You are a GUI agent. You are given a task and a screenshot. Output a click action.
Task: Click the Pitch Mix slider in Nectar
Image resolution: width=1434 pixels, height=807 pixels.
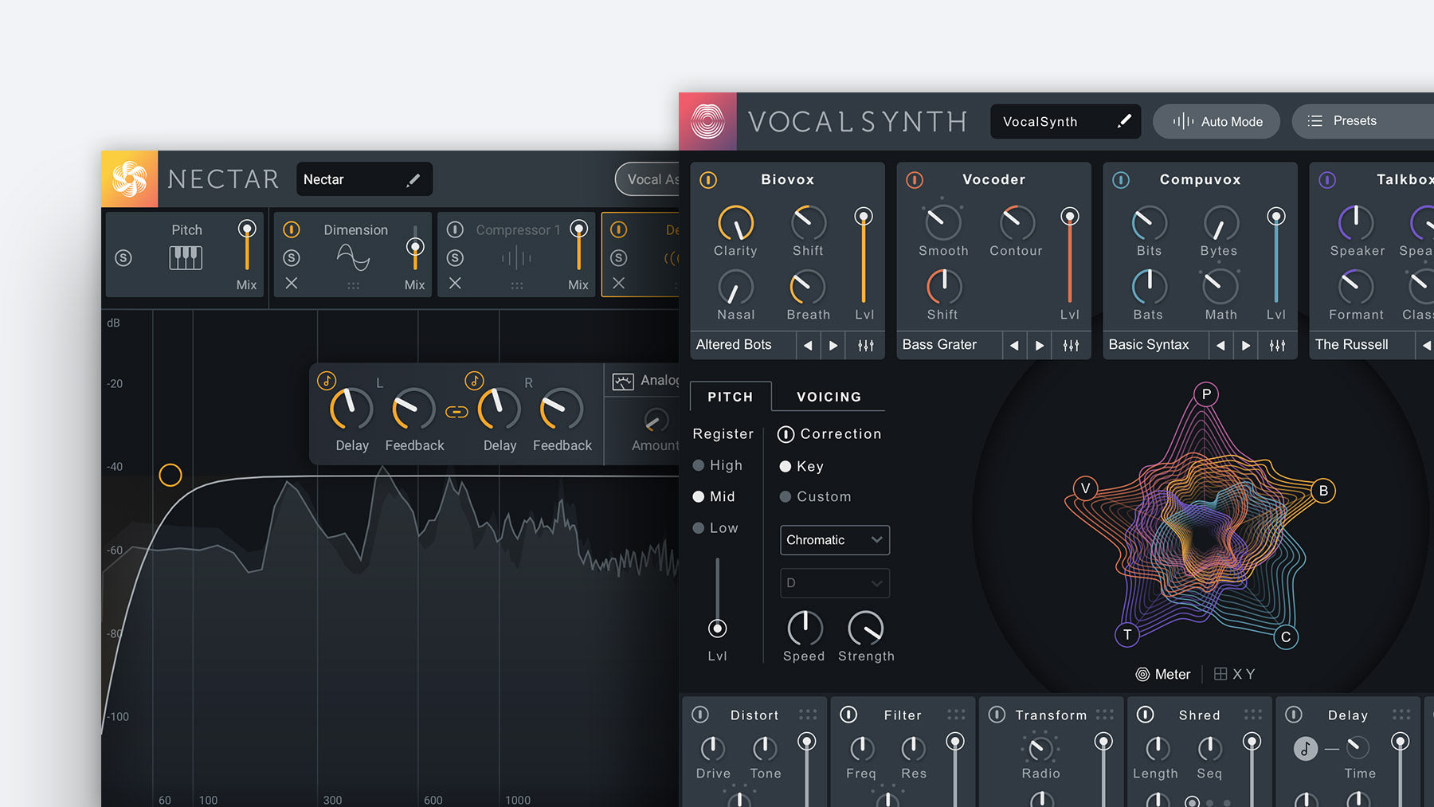tap(247, 247)
